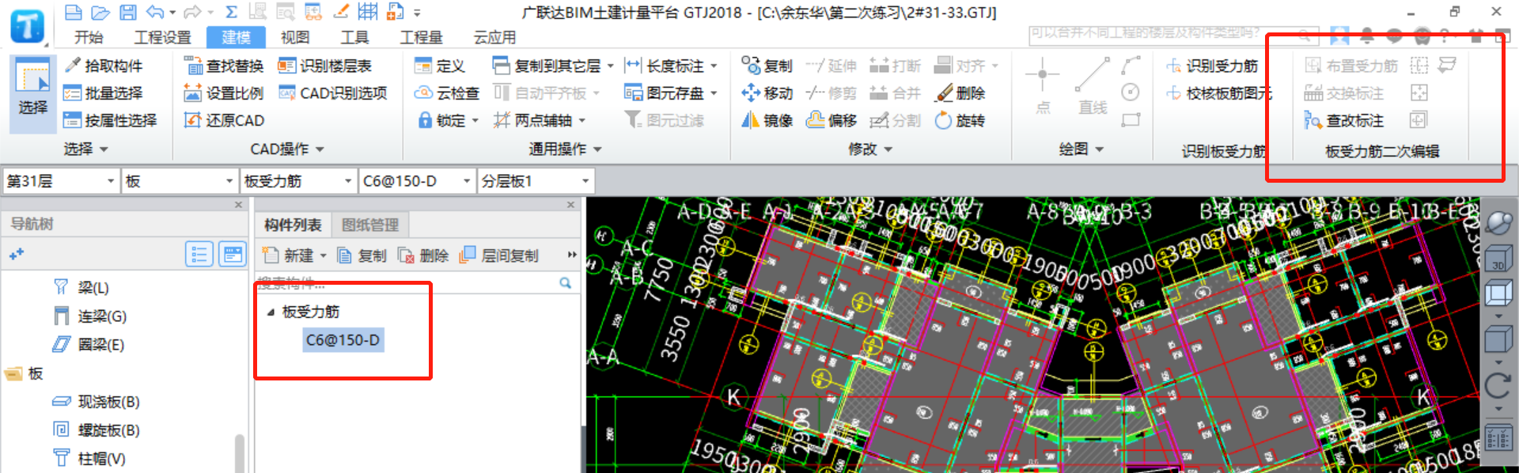This screenshot has width=1519, height=473.
Task: Switch to the 图纸管理 panel tab
Action: click(x=370, y=225)
